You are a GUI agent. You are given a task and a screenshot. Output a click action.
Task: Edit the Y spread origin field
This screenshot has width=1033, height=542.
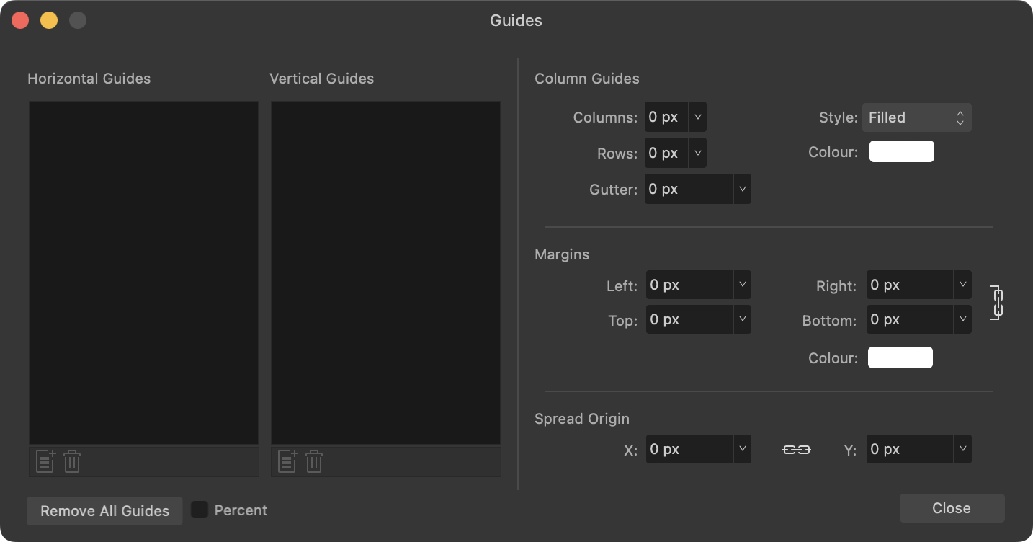point(908,448)
